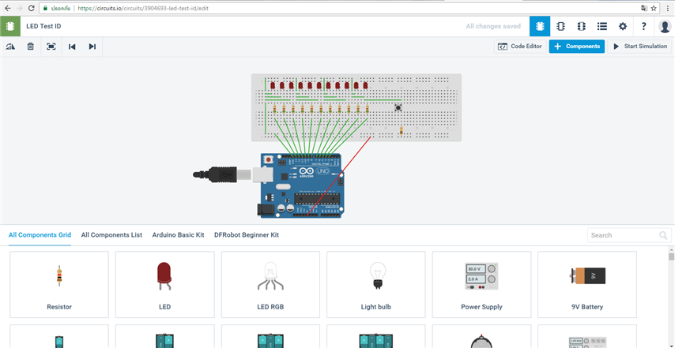This screenshot has height=348, width=675.
Task: Switch to All Components List tab
Action: point(111,235)
